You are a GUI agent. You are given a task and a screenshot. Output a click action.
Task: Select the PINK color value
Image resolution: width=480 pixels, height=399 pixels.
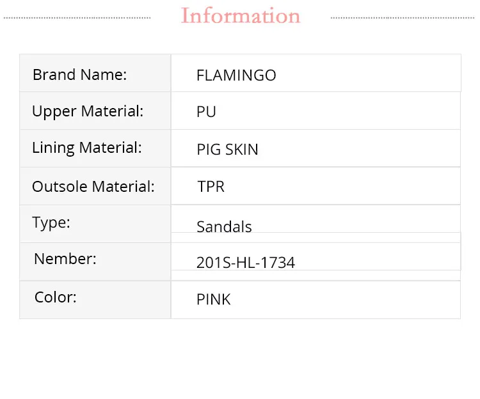click(214, 299)
